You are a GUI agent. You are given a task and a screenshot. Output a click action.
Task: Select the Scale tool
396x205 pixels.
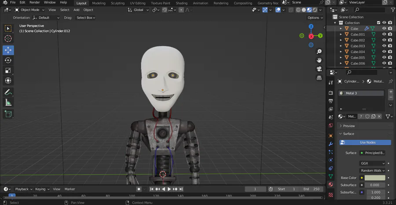(8, 70)
